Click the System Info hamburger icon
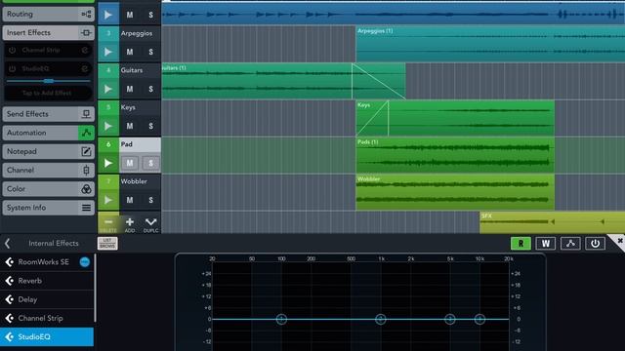This screenshot has height=351, width=625. point(86,208)
